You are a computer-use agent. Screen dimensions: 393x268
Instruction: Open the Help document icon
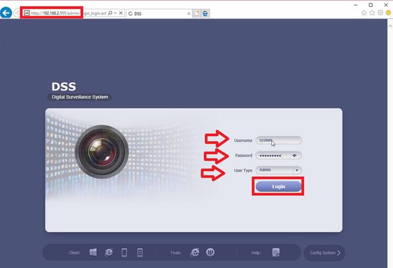(276, 252)
